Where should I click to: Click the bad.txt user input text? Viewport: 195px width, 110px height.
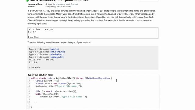pyautogui.click(x=55, y=49)
